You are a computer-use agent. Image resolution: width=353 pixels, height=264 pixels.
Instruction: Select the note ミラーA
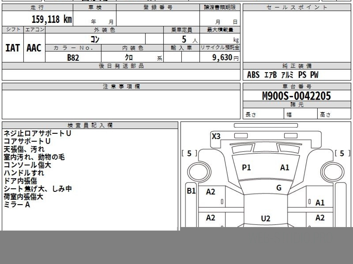click(17, 204)
